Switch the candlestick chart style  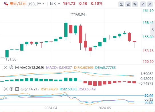135,4
